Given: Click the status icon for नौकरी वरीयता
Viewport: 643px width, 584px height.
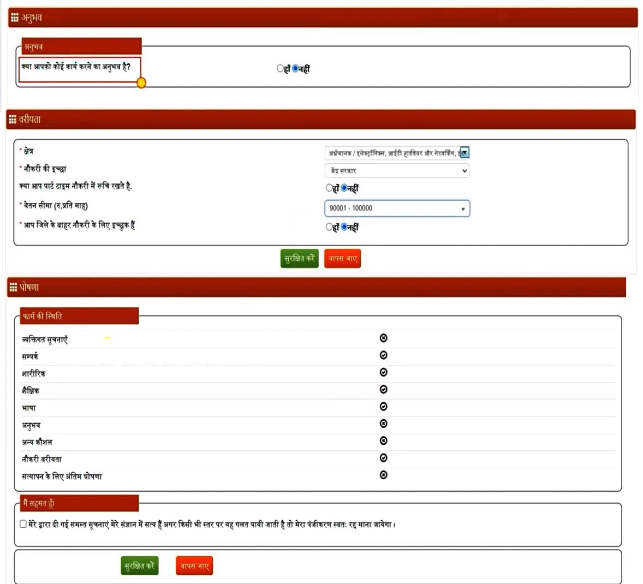Looking at the screenshot, I should [x=383, y=458].
